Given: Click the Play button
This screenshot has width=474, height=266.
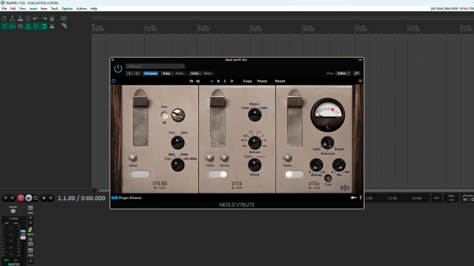Looking at the screenshot, I should click(x=28, y=198).
